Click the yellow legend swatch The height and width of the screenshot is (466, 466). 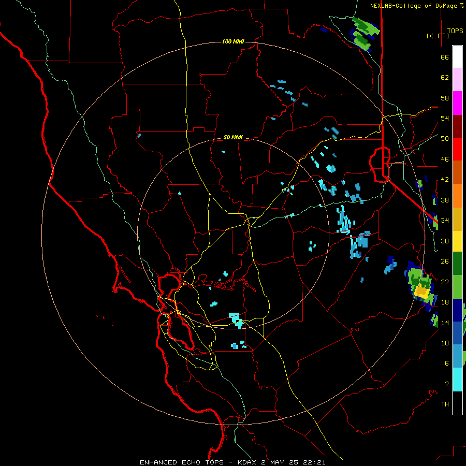457,241
